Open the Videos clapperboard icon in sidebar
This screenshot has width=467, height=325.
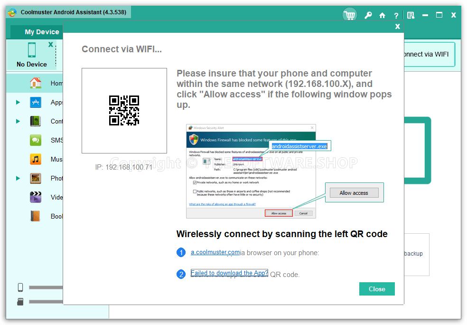pyautogui.click(x=36, y=197)
